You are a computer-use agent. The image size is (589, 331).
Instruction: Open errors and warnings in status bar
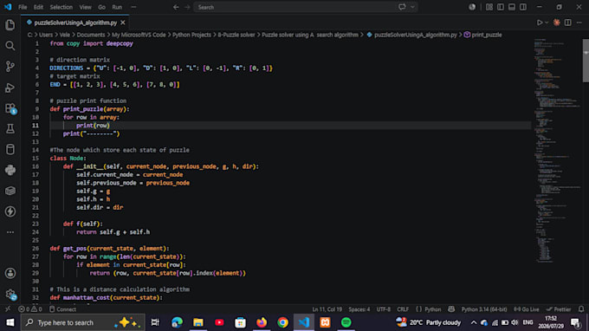[30, 309]
